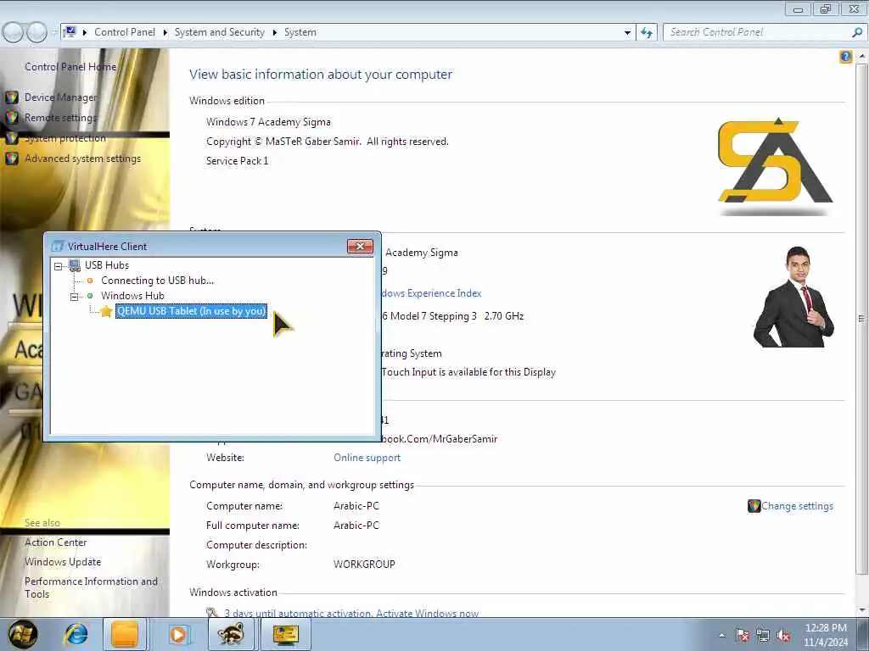Go to Control Panel Home
Image resolution: width=869 pixels, height=651 pixels.
(70, 67)
